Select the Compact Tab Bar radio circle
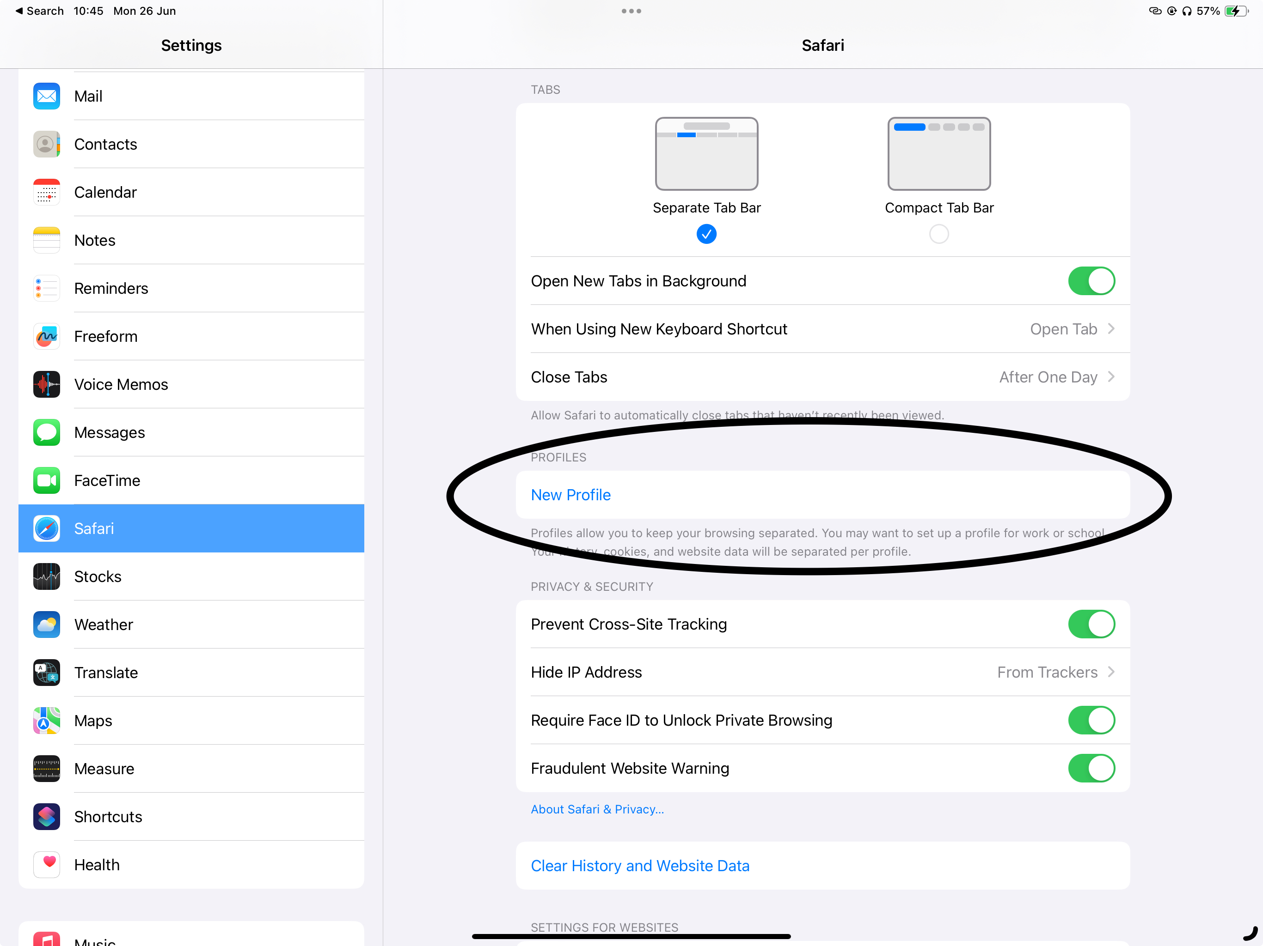This screenshot has height=946, width=1263. click(x=938, y=234)
